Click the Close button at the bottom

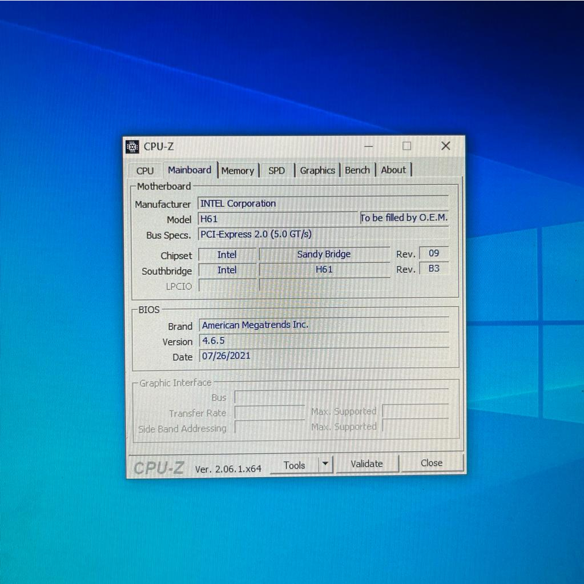[x=432, y=463]
